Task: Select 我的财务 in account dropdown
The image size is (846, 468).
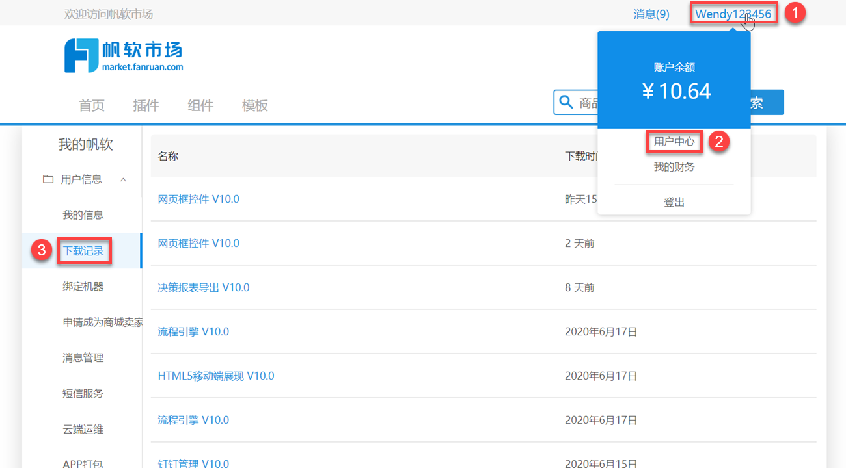Action: pyautogui.click(x=674, y=167)
